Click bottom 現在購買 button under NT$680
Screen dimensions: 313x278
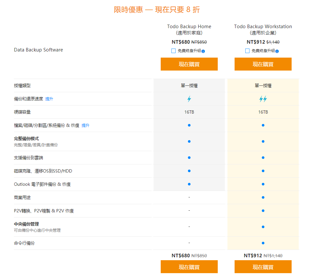click(189, 267)
